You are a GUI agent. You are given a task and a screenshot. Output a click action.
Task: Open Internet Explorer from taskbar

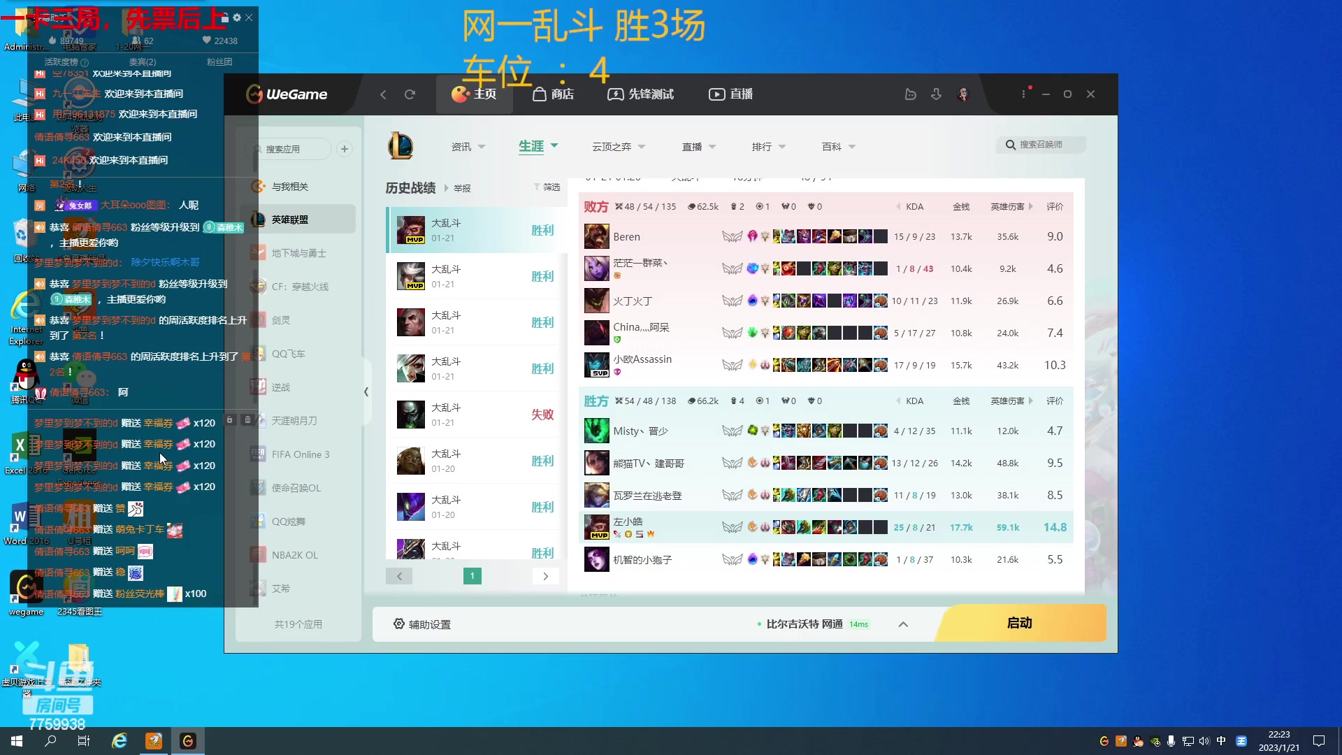[120, 741]
